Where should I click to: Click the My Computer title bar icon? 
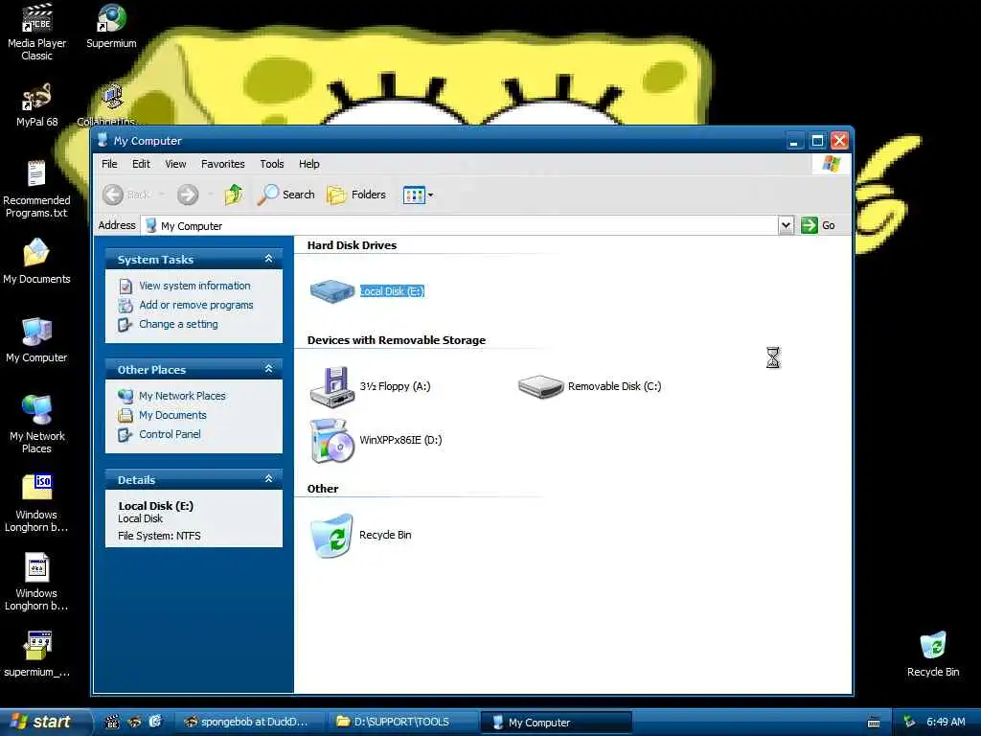tap(103, 141)
